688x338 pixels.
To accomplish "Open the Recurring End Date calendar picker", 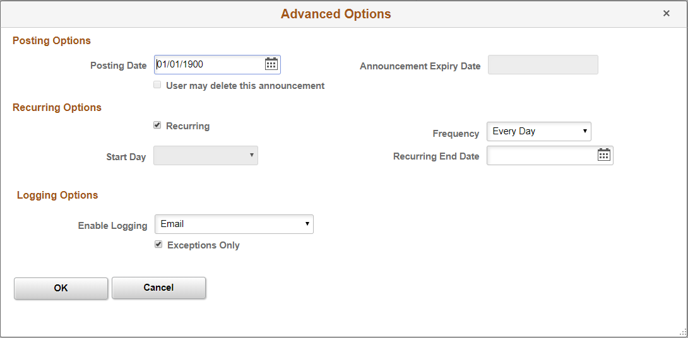I will coord(604,154).
